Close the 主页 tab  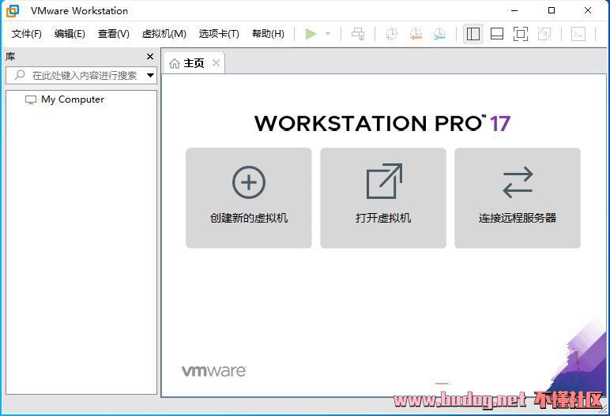[x=217, y=63]
